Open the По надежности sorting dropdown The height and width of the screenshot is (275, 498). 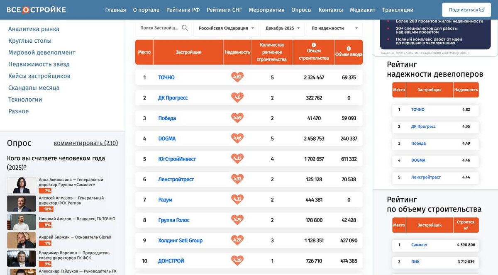tap(334, 28)
